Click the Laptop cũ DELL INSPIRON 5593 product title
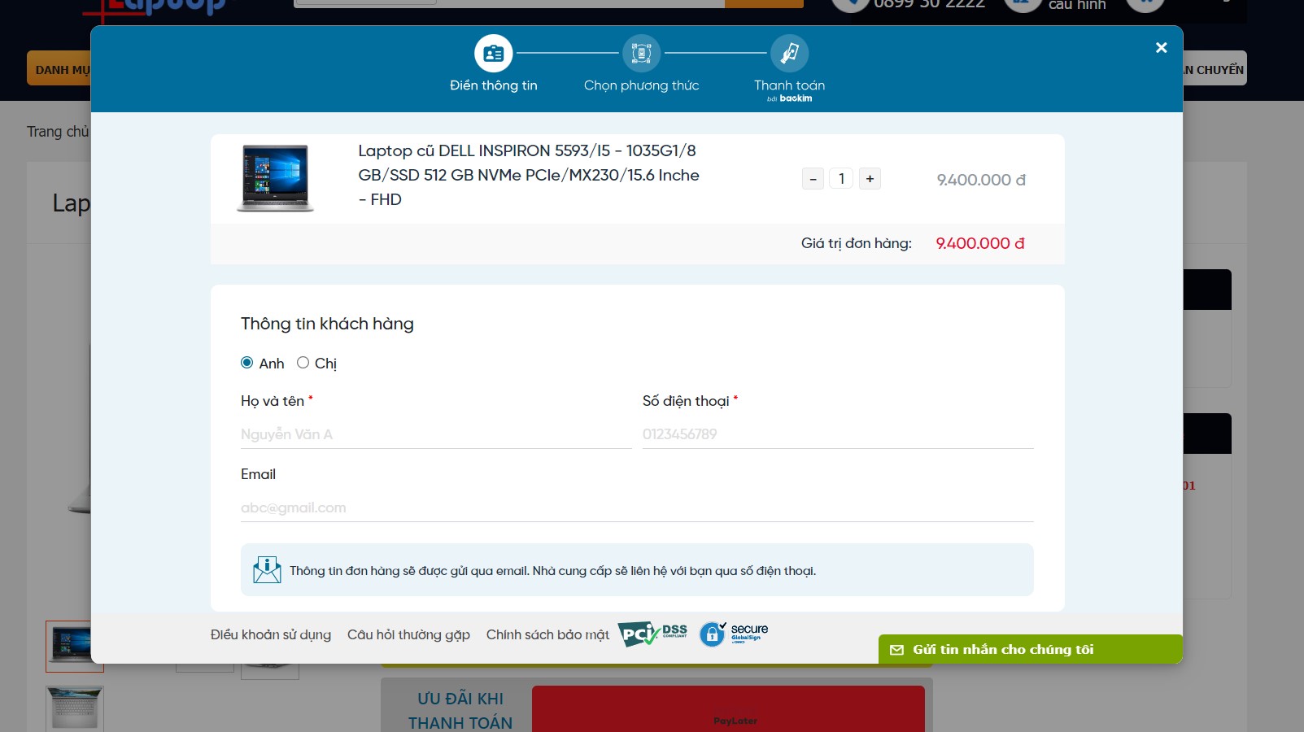 click(x=529, y=175)
